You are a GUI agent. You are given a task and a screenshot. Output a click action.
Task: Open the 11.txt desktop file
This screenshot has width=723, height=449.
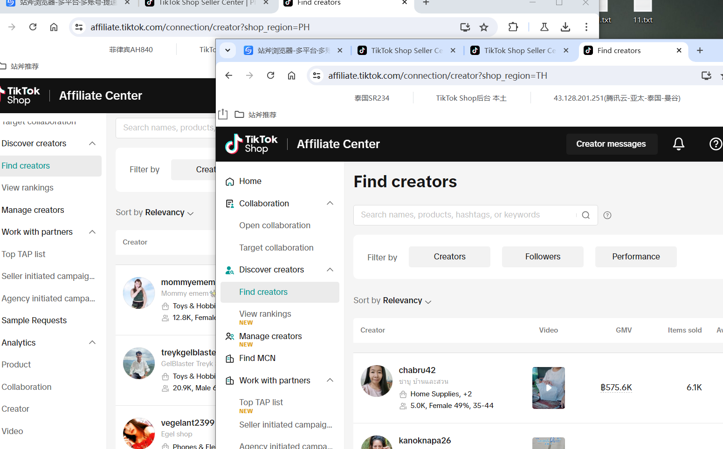(x=643, y=13)
